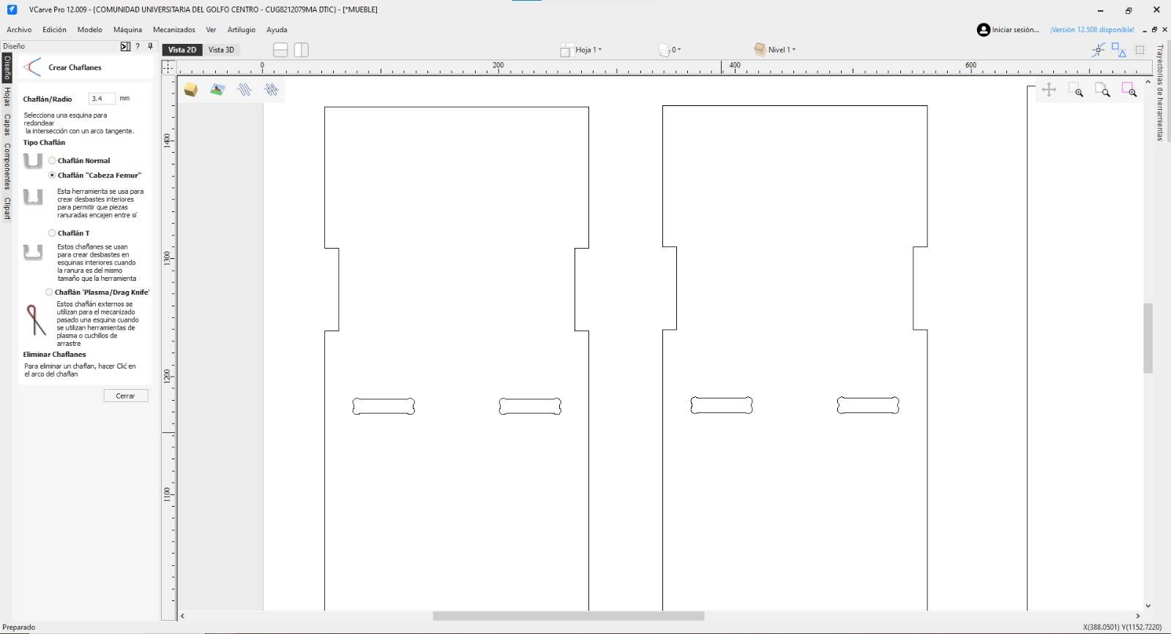This screenshot has height=634, width=1171.
Task: Click the bitmap image display icon
Action: (217, 89)
